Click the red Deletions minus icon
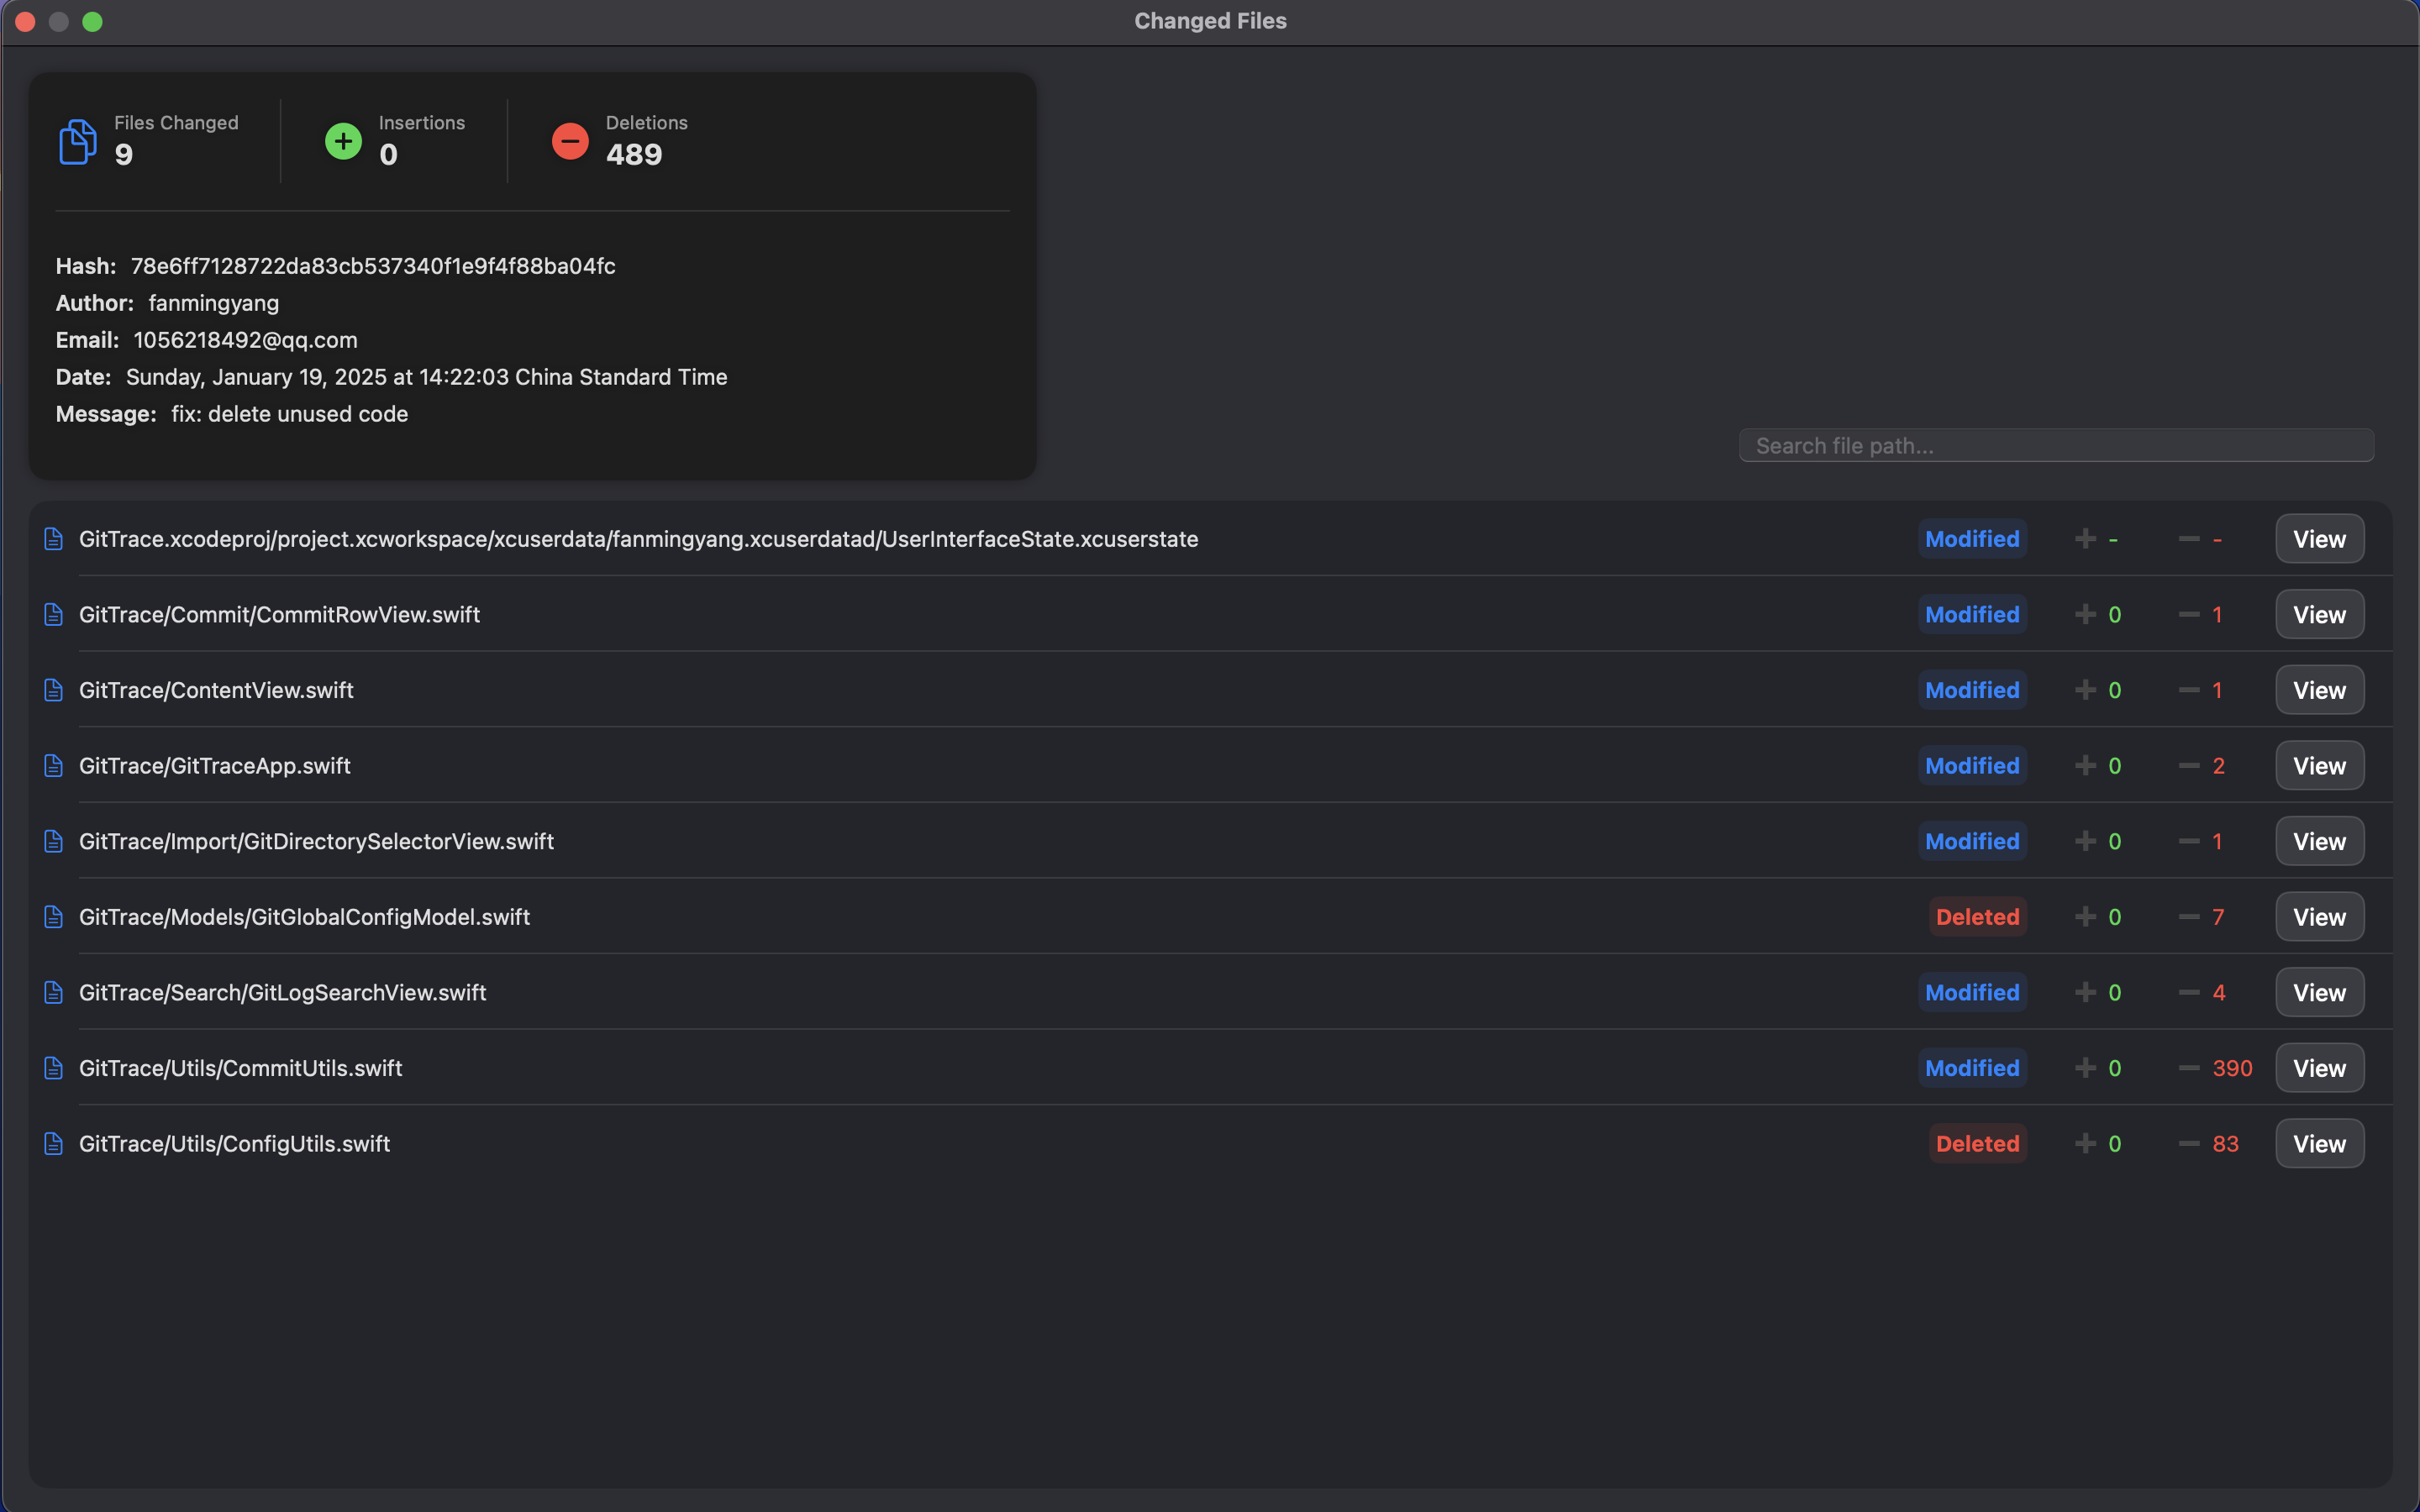 coord(570,141)
